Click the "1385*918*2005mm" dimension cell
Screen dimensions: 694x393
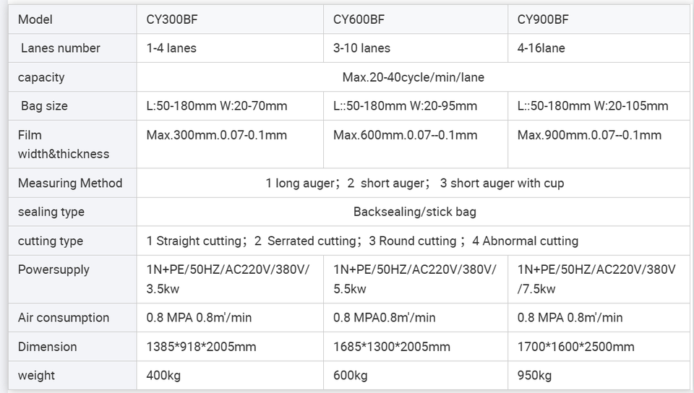(x=201, y=347)
